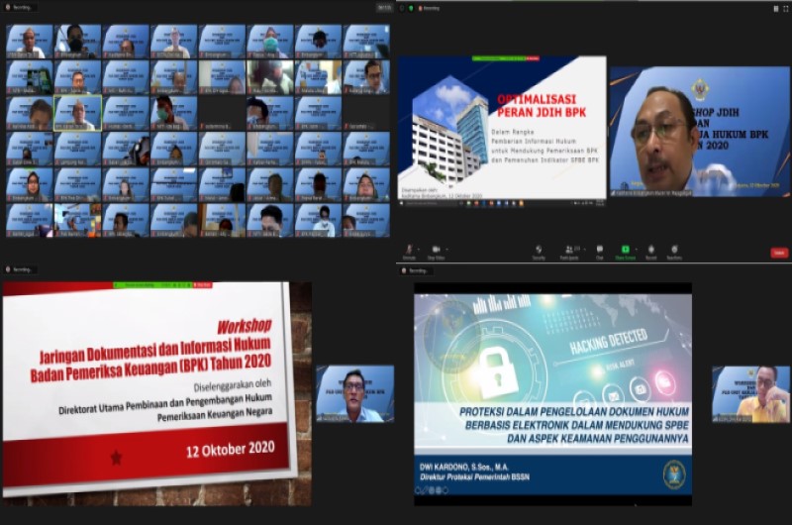
Task: Click Recording indicator in the JDIH BPK window
Action: [430, 8]
